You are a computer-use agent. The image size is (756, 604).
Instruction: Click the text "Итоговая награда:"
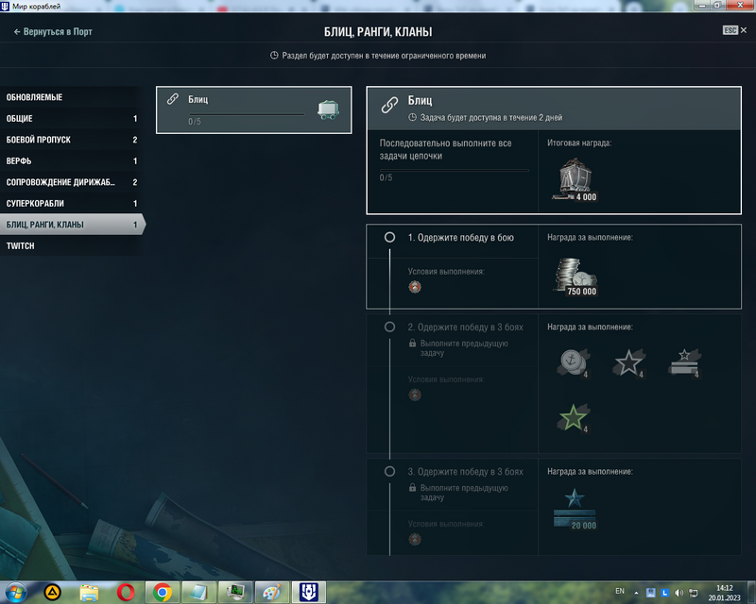pyautogui.click(x=579, y=143)
